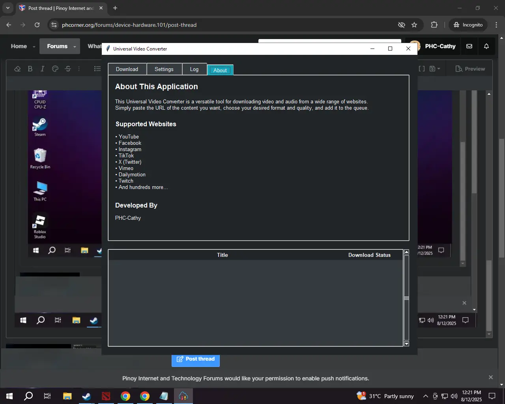The image size is (505, 404).
Task: Click the 'PHC-Cathy' developer name in the About tab
Action: [128, 218]
